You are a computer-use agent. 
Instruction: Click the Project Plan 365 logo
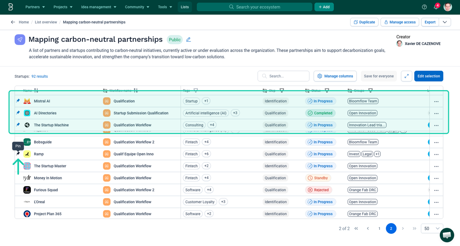pos(27,214)
